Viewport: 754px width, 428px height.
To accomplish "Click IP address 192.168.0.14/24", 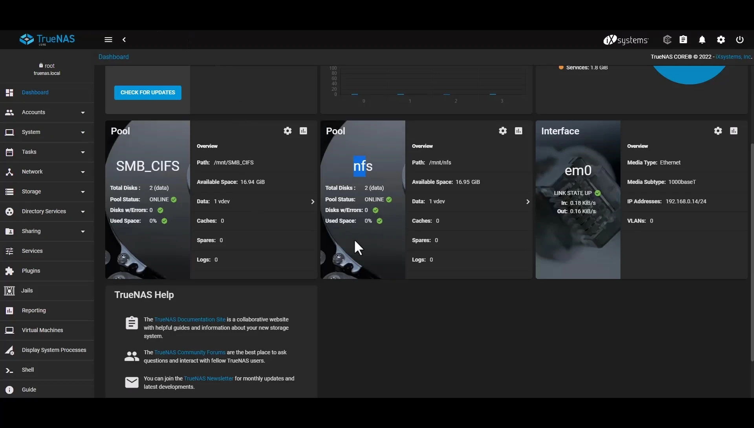I will pyautogui.click(x=686, y=201).
